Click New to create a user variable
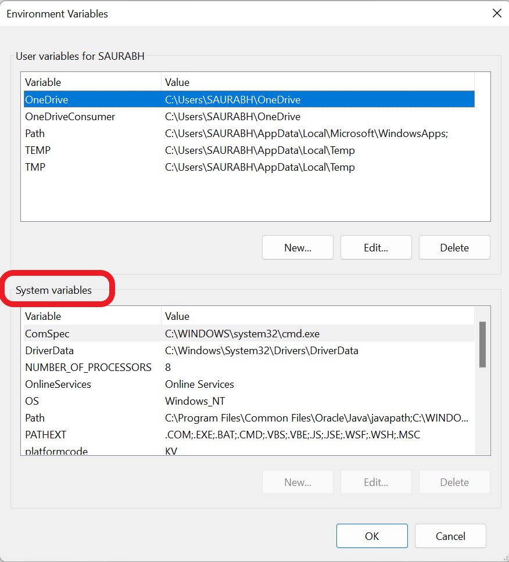Image resolution: width=509 pixels, height=562 pixels. [x=297, y=247]
